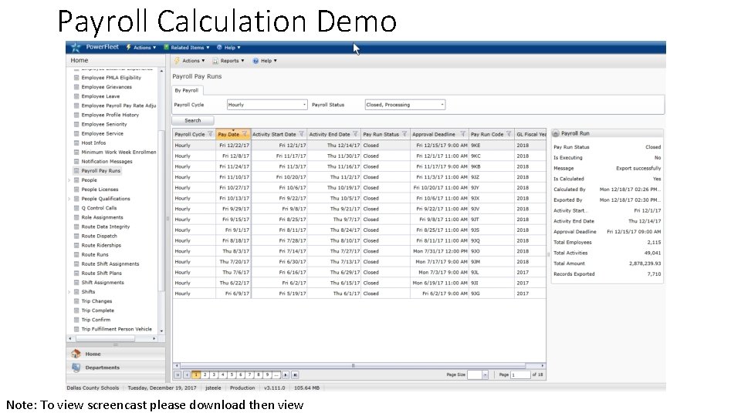Go to the last page of results
The image size is (741, 416).
(x=295, y=375)
